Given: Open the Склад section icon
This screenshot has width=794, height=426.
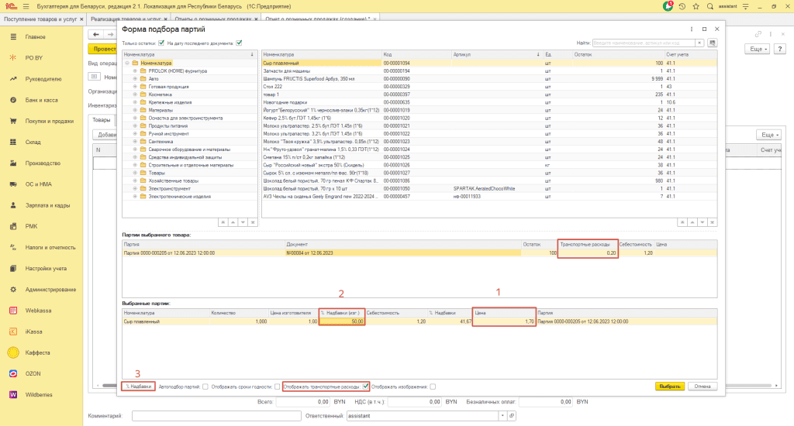Looking at the screenshot, I should point(13,143).
